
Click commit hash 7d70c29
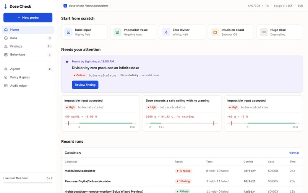point(250,171)
